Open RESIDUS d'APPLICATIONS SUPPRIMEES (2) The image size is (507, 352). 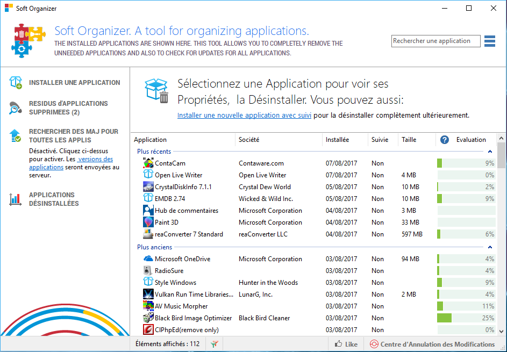click(x=68, y=108)
